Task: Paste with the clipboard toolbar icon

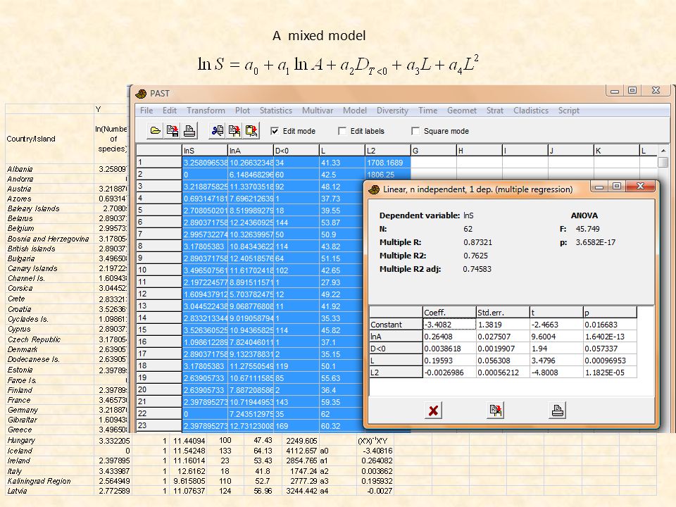Action: coord(251,131)
